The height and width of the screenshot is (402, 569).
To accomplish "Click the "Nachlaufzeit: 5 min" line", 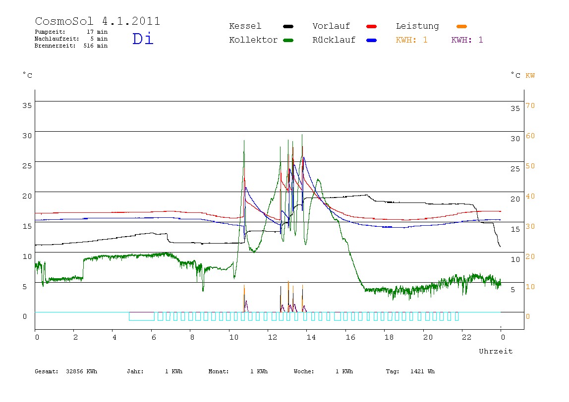I will pyautogui.click(x=71, y=39).
